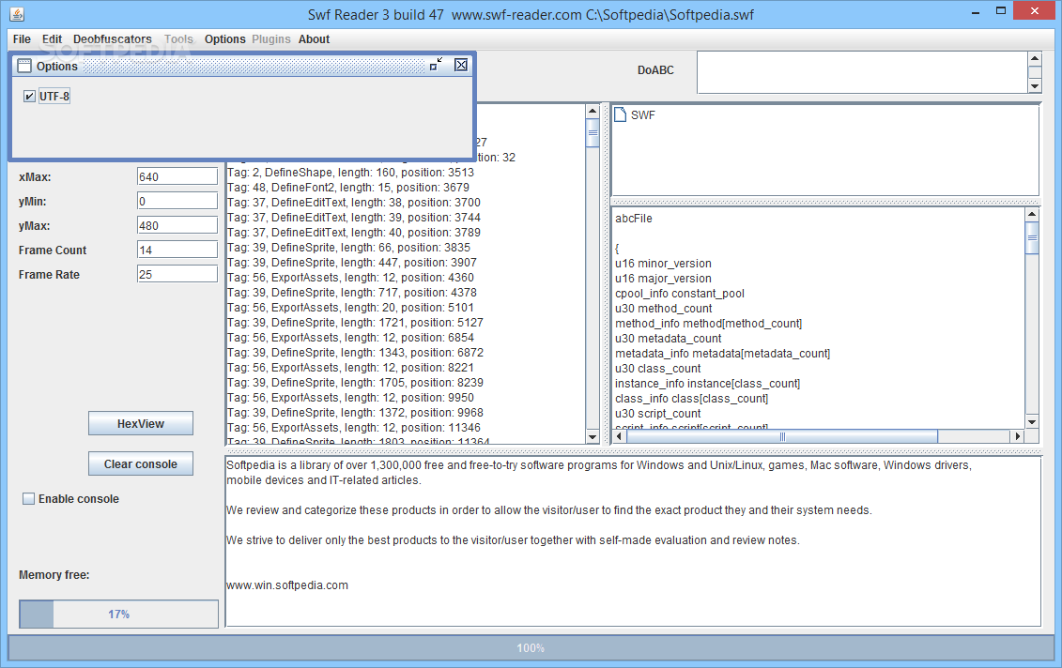1062x668 pixels.
Task: Click the Clear console button
Action: point(141,464)
